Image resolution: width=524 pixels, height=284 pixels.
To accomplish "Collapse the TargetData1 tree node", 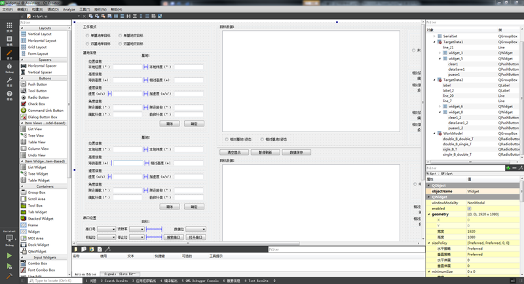I will [434, 42].
